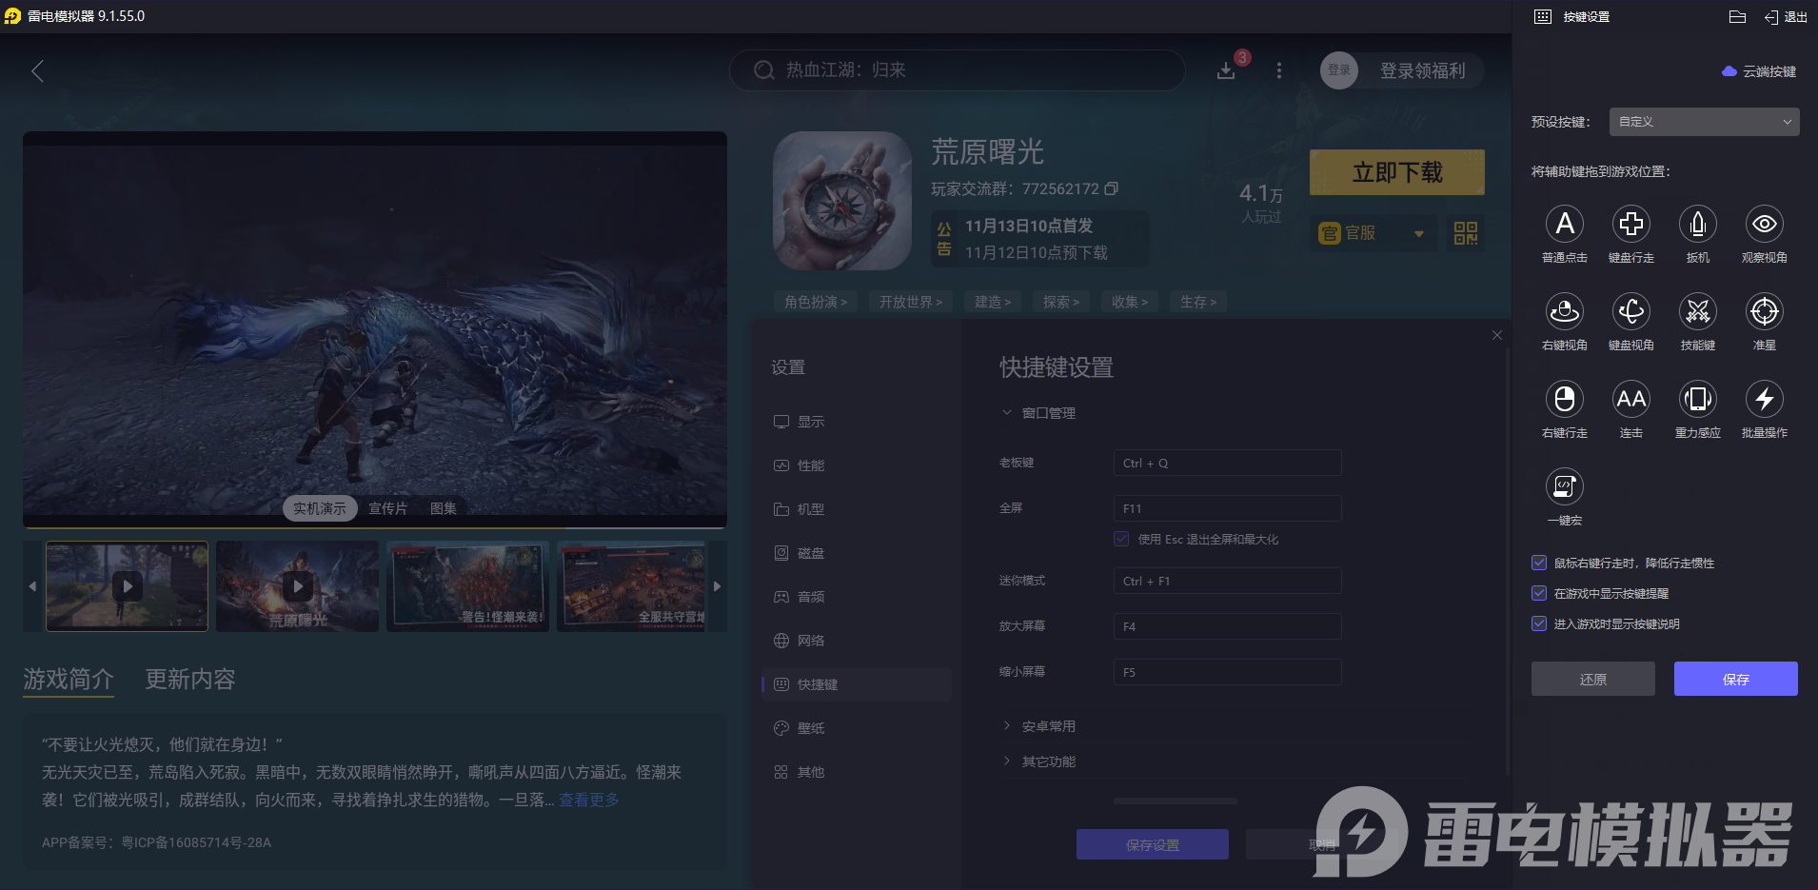Show next screenshot thumbnails with right arrow

click(x=718, y=586)
